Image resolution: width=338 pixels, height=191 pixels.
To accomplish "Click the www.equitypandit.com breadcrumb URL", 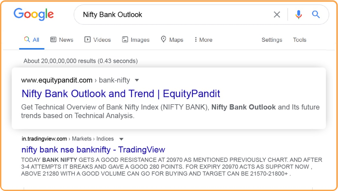I will pyautogui.click(x=57, y=80).
